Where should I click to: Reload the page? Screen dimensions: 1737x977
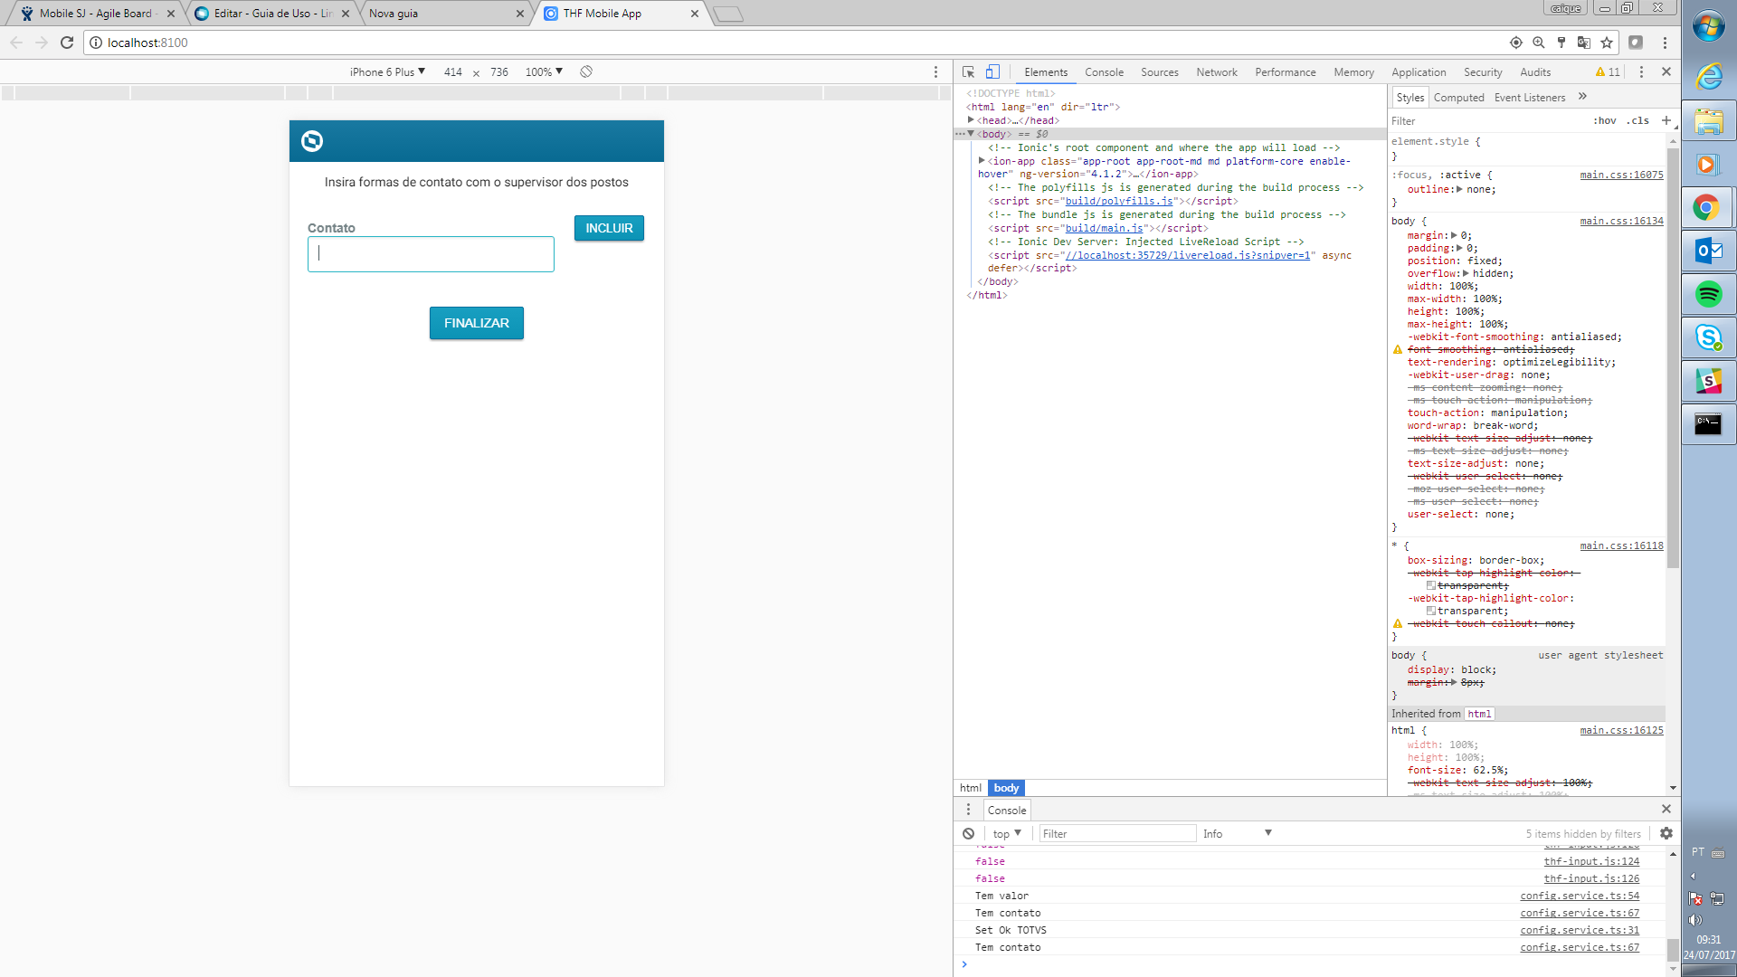point(67,43)
